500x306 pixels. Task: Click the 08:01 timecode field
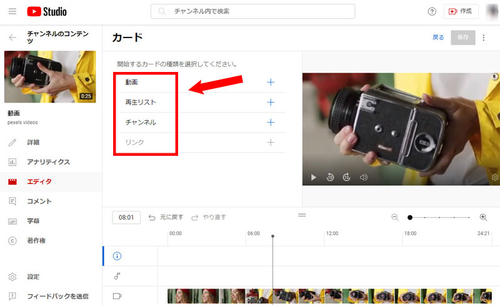click(x=126, y=218)
